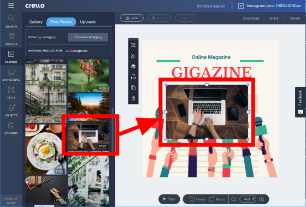
Task: Click the laptop image placed on canvas
Action: 207,112
